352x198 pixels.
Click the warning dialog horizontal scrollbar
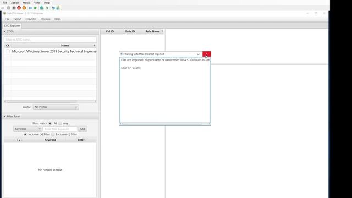tap(165, 124)
